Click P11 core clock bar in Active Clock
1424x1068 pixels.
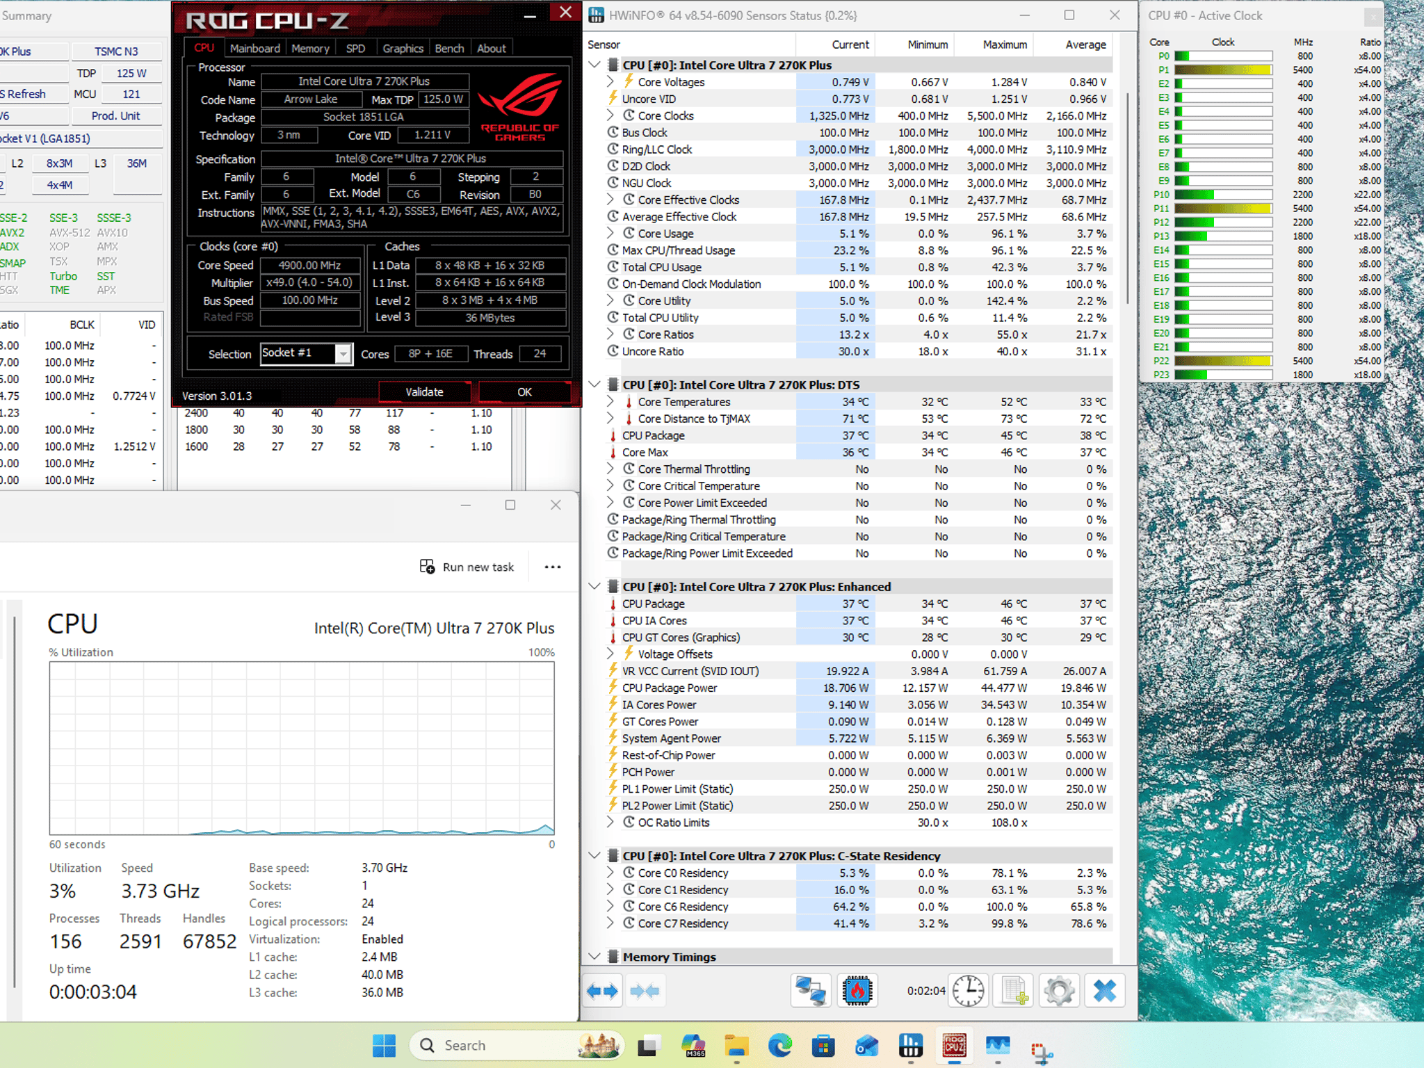(x=1223, y=208)
